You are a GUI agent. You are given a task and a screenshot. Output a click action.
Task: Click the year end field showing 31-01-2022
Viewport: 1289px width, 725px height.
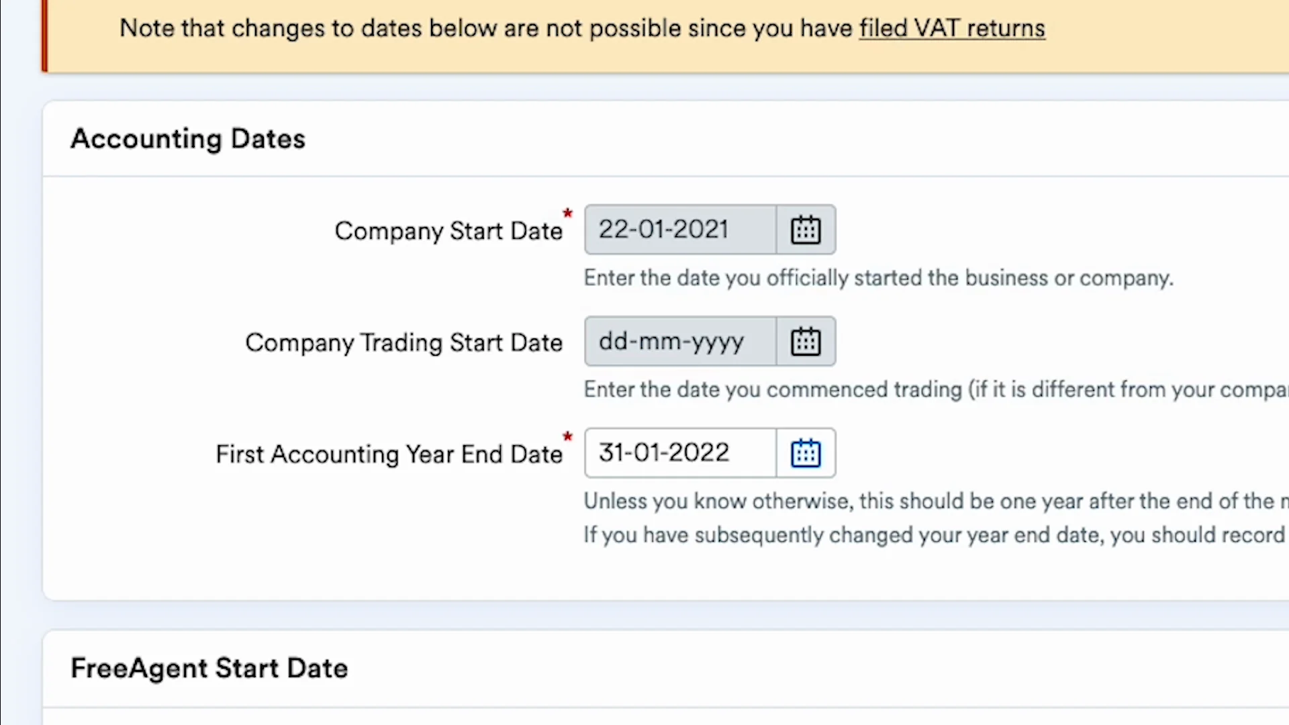pos(679,453)
